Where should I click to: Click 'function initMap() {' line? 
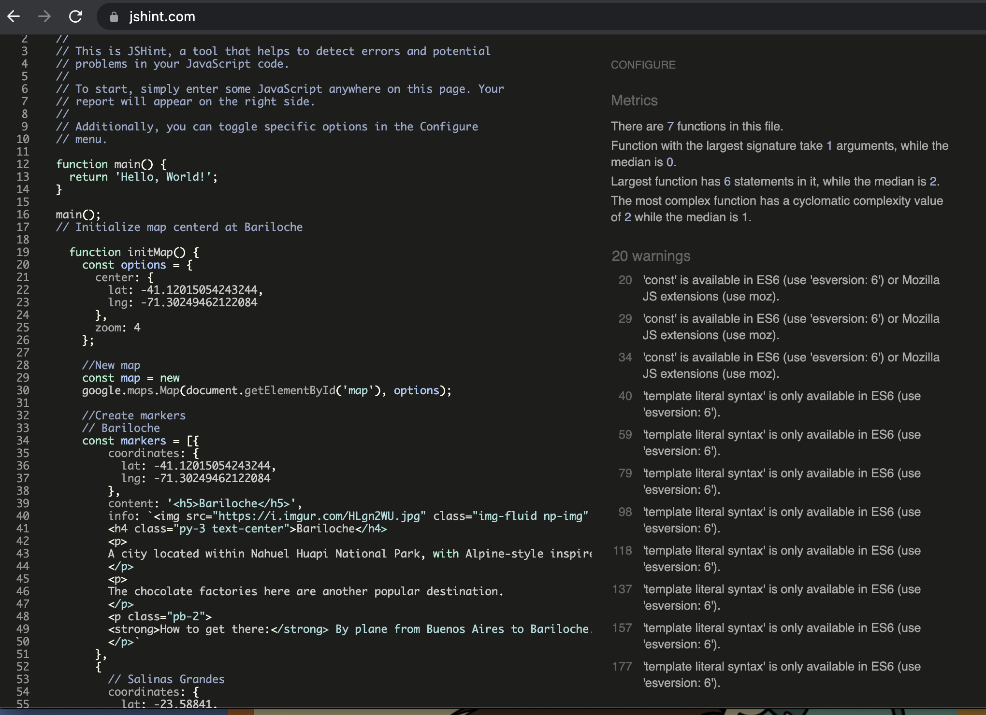pos(134,252)
